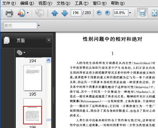Screen dimensions: 158x128
Task: Open the zoom level dropdown arrow
Action: 130,13
